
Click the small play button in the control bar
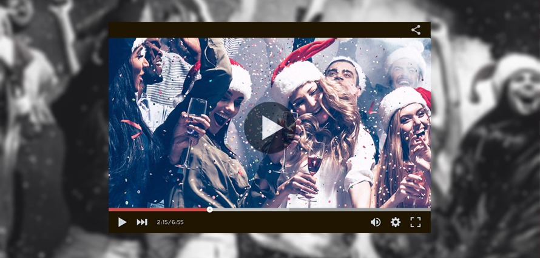(x=122, y=222)
